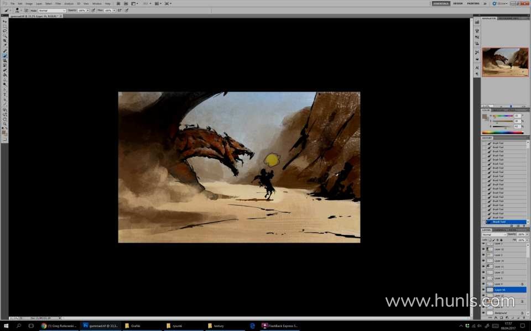
Task: Hide Layer 11 with its eye icon
Action: point(483,267)
